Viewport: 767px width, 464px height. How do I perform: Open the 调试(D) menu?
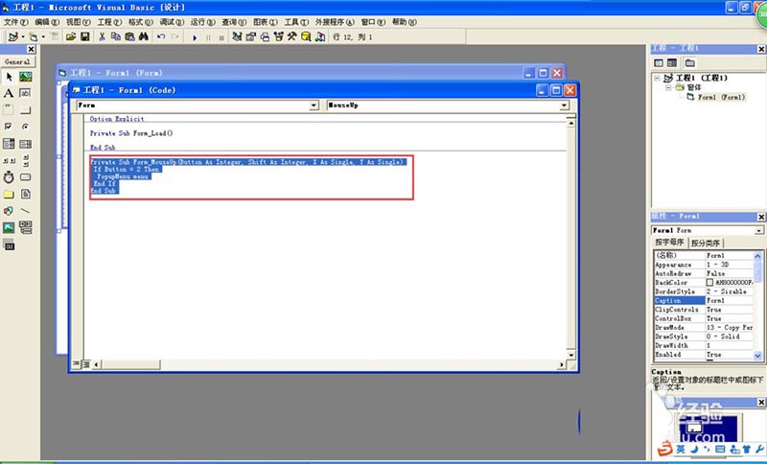tap(172, 22)
